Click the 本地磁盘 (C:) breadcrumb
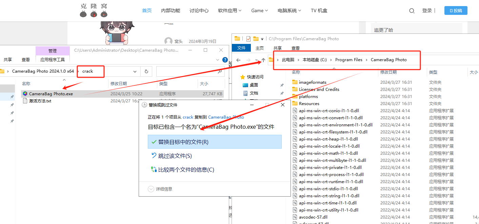The image size is (479, 224). click(315, 59)
